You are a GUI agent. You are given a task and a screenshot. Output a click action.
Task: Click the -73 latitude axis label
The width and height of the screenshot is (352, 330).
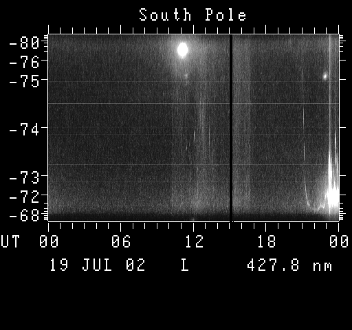click(x=24, y=177)
